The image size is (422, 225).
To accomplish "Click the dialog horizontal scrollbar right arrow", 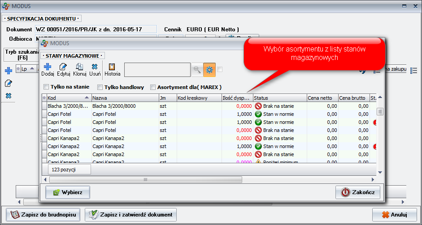I will click(373, 180).
